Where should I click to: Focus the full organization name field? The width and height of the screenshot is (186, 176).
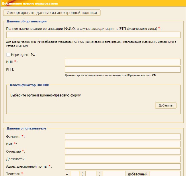coord(93,35)
